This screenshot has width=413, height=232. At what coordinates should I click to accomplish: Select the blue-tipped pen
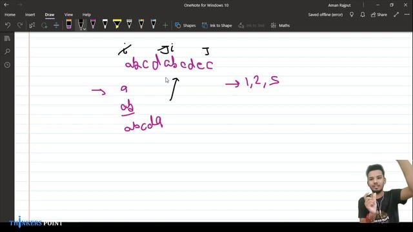pos(154,24)
